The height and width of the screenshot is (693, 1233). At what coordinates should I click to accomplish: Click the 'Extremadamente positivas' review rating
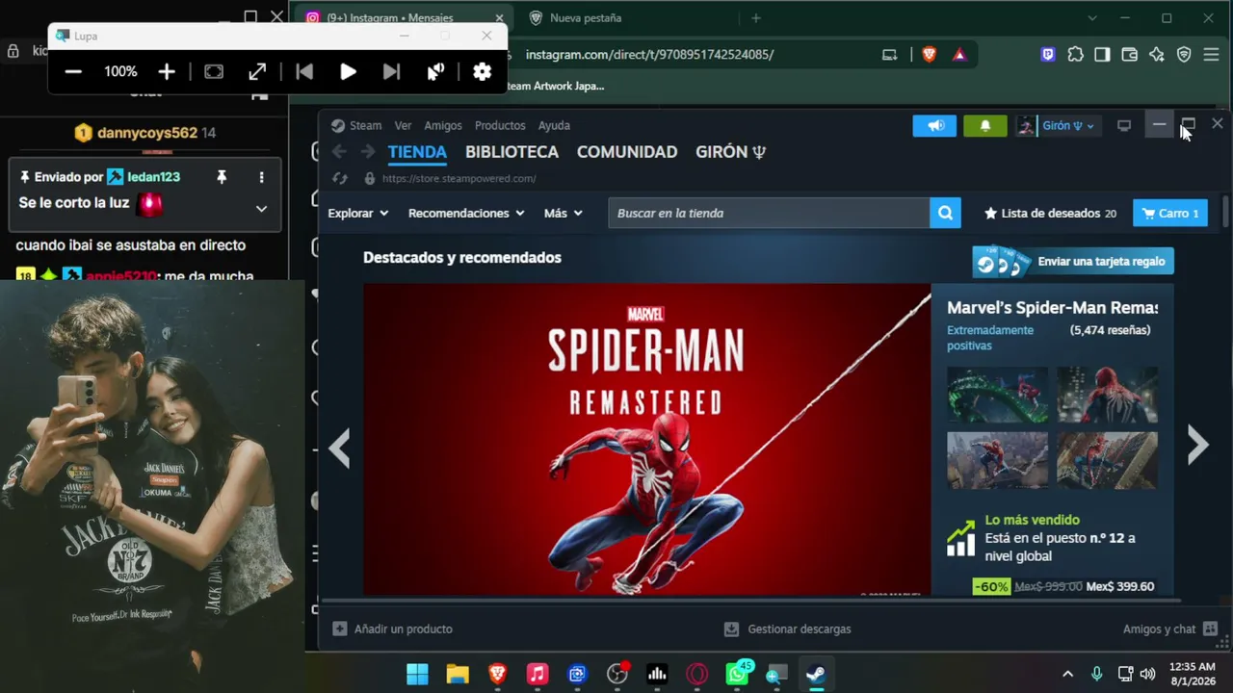pos(990,338)
